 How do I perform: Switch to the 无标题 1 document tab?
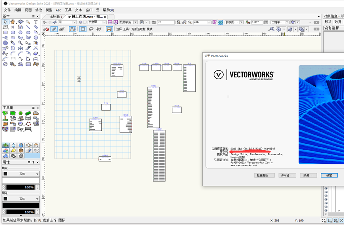55,17
